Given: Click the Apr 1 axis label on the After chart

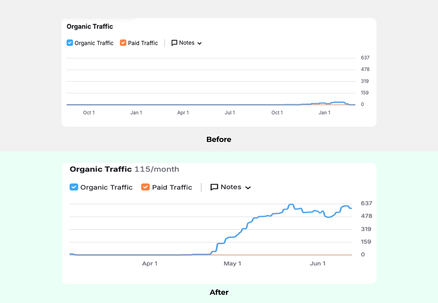Looking at the screenshot, I should [150, 263].
